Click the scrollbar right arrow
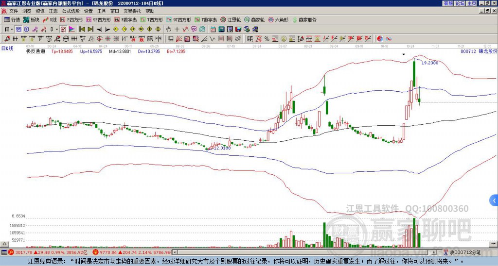498x266 pixels. coord(434,252)
